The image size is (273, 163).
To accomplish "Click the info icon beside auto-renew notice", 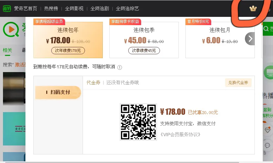I will [120, 67].
